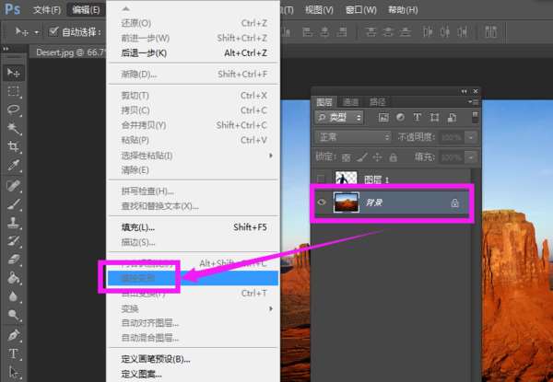The width and height of the screenshot is (553, 382).
Task: Select the Lasso tool
Action: click(x=14, y=110)
